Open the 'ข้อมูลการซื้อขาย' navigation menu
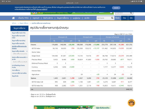Image resolution: width=145 pixels, height=109 pixels. point(63,18)
